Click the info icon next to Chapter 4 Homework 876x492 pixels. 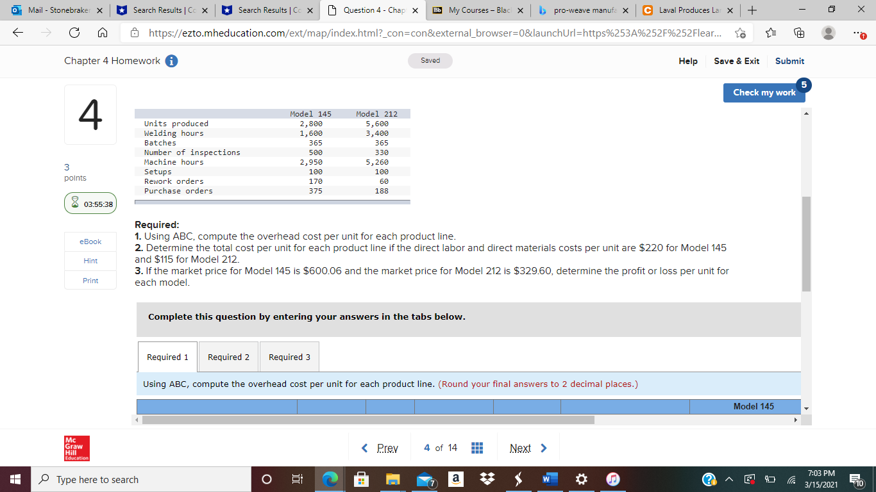click(171, 61)
